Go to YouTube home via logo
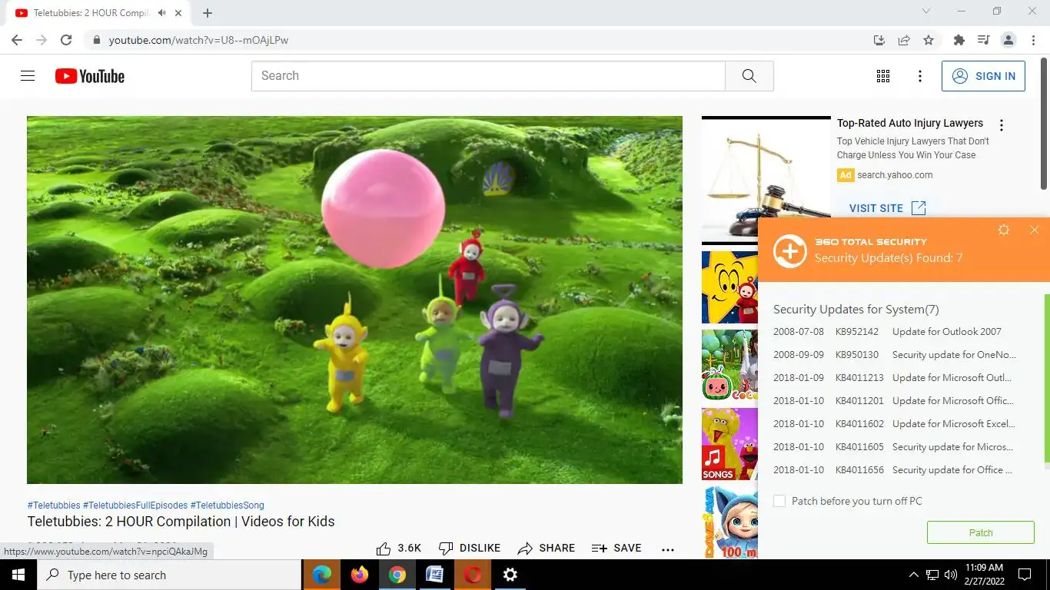The width and height of the screenshot is (1050, 590). (x=90, y=76)
